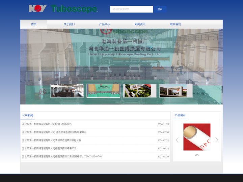The height and width of the screenshot is (182, 243).
Task: Click the 公司新闻 section heading
Action: coord(28,115)
